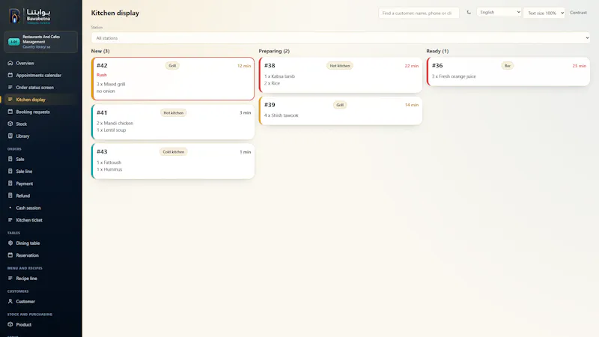Click "4 x Shish tawook" item text
599x337 pixels.
click(282, 115)
